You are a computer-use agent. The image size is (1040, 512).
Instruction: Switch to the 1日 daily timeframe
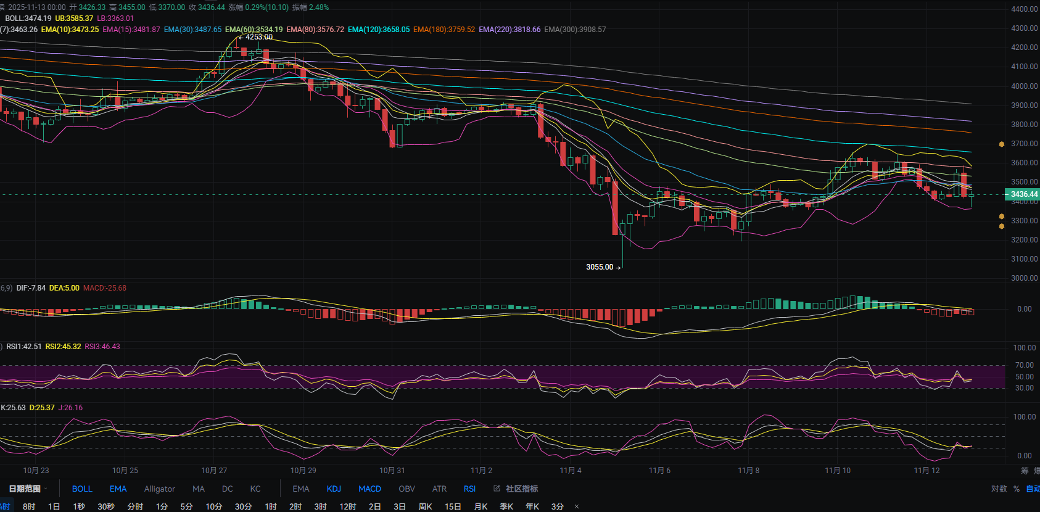pyautogui.click(x=54, y=506)
